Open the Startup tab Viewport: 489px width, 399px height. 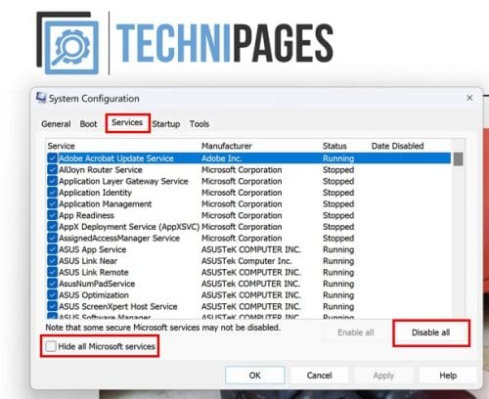pyautogui.click(x=166, y=124)
